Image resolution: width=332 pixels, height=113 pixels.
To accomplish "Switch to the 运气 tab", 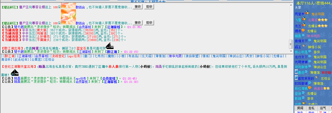I will 322,108.
